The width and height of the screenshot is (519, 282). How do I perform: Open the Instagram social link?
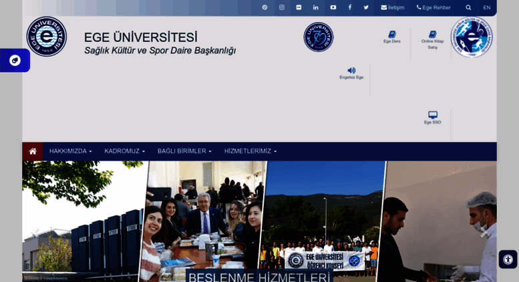coord(282,7)
